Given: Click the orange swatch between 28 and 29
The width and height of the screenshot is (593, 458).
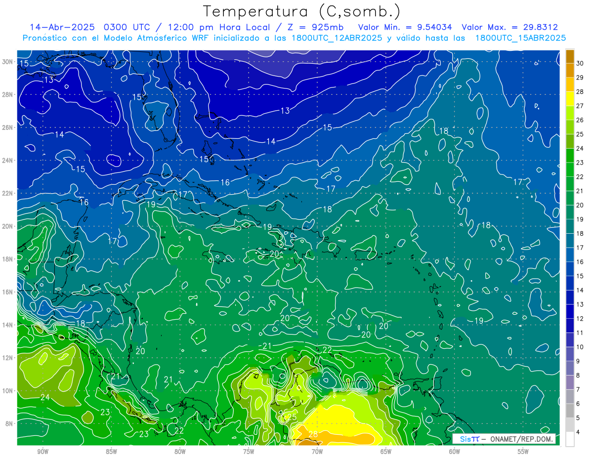Looking at the screenshot, I should point(570,84).
